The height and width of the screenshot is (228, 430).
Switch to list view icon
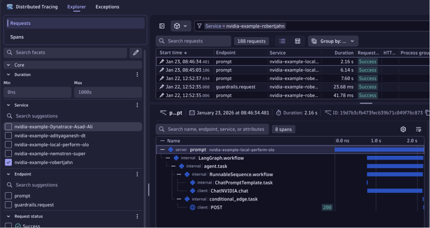tap(282, 41)
